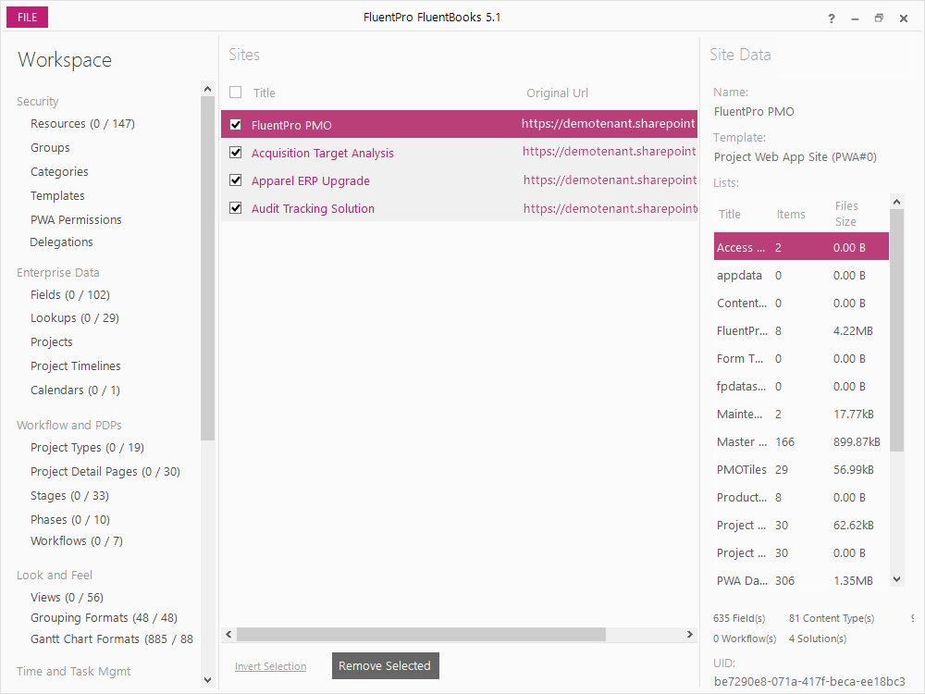Open Project Timelines

point(76,366)
